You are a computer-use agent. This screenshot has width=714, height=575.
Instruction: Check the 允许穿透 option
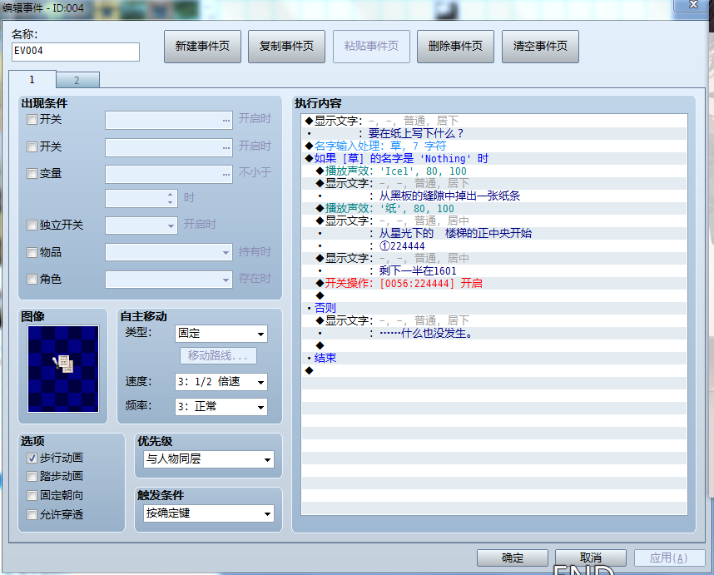(x=32, y=515)
